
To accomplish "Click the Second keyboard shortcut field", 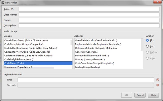I will coord(86,85).
